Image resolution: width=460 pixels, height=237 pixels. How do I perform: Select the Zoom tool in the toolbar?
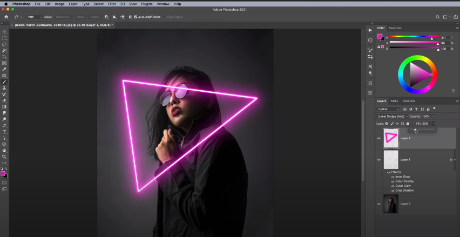click(x=4, y=157)
